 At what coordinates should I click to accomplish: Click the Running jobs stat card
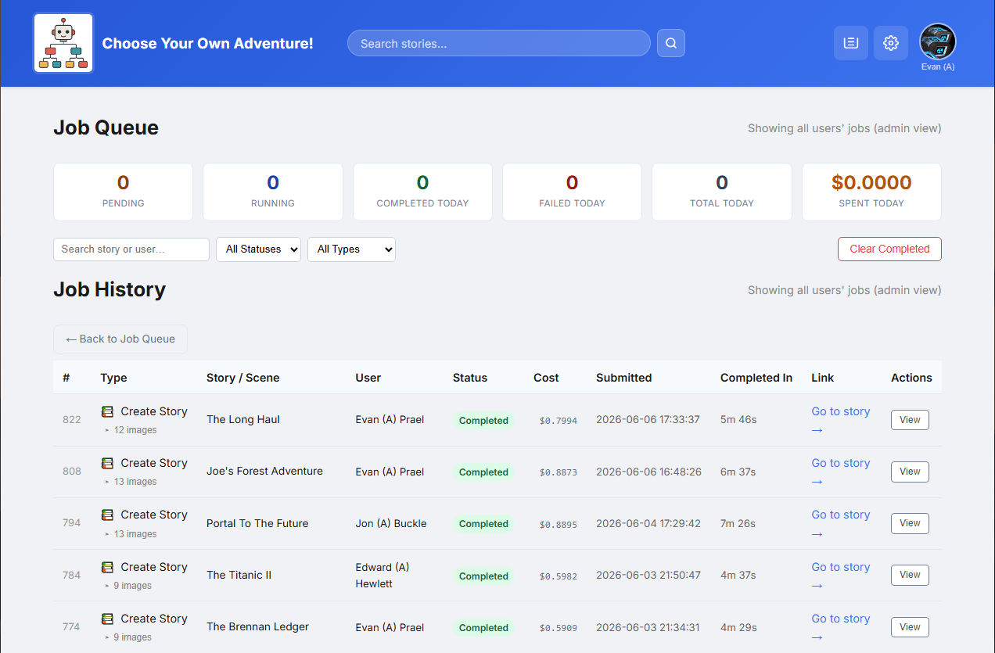(x=273, y=192)
